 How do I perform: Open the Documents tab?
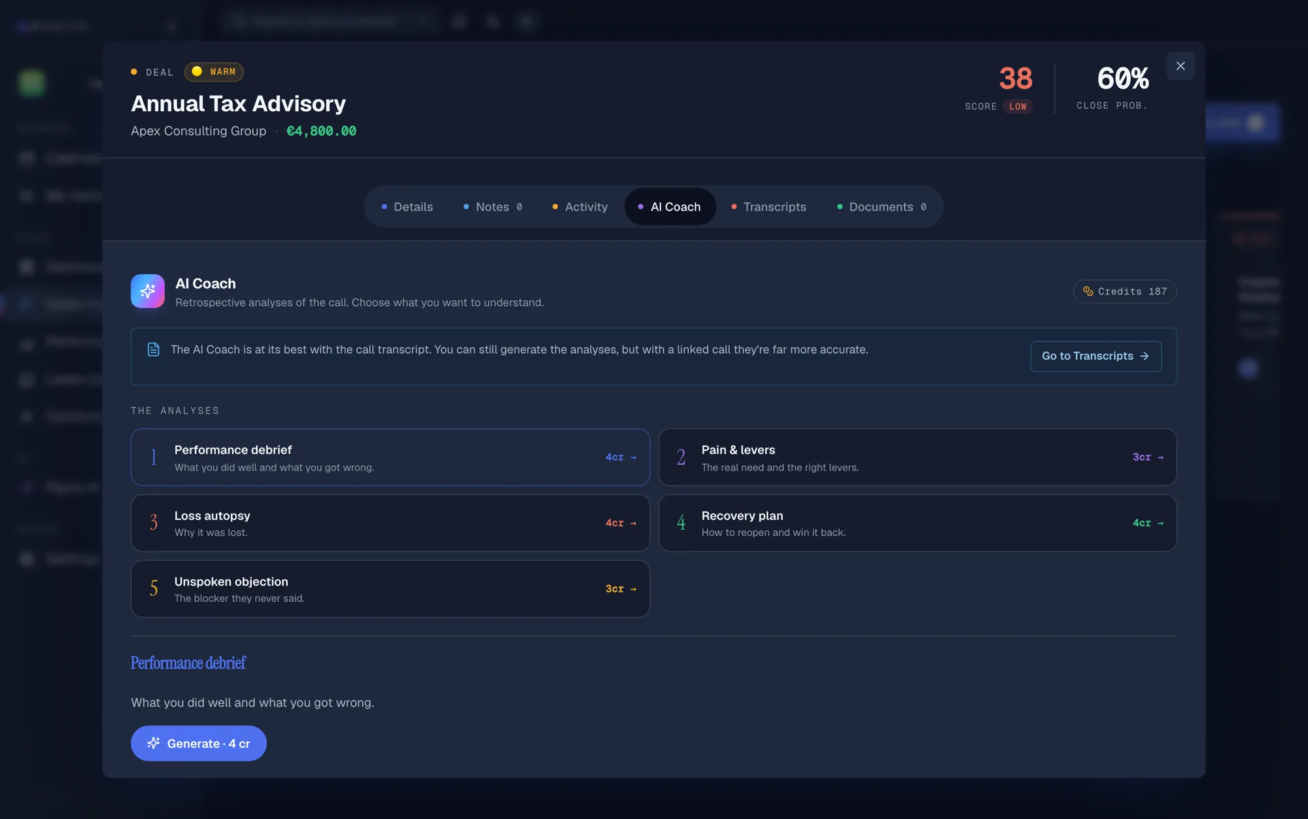882,207
